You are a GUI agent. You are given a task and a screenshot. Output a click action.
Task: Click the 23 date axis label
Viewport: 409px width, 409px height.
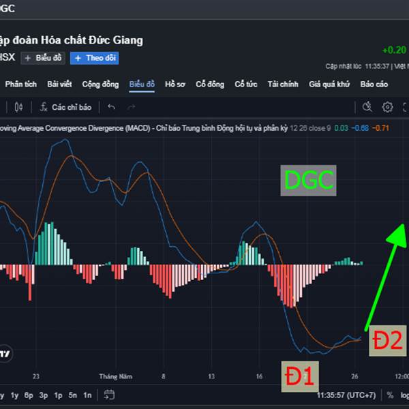coord(36,376)
